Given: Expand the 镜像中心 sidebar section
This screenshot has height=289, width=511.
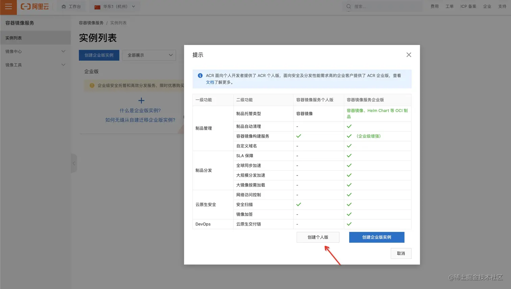Looking at the screenshot, I should click(x=35, y=51).
